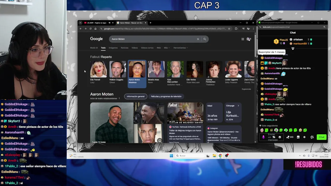Open the Chrome profile avatar in the toolbar
331x186 pixels.
pos(248,29)
